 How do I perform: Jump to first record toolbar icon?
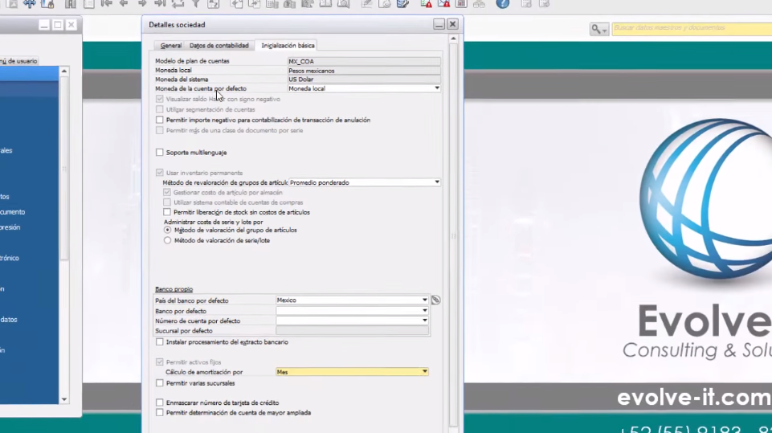[106, 3]
